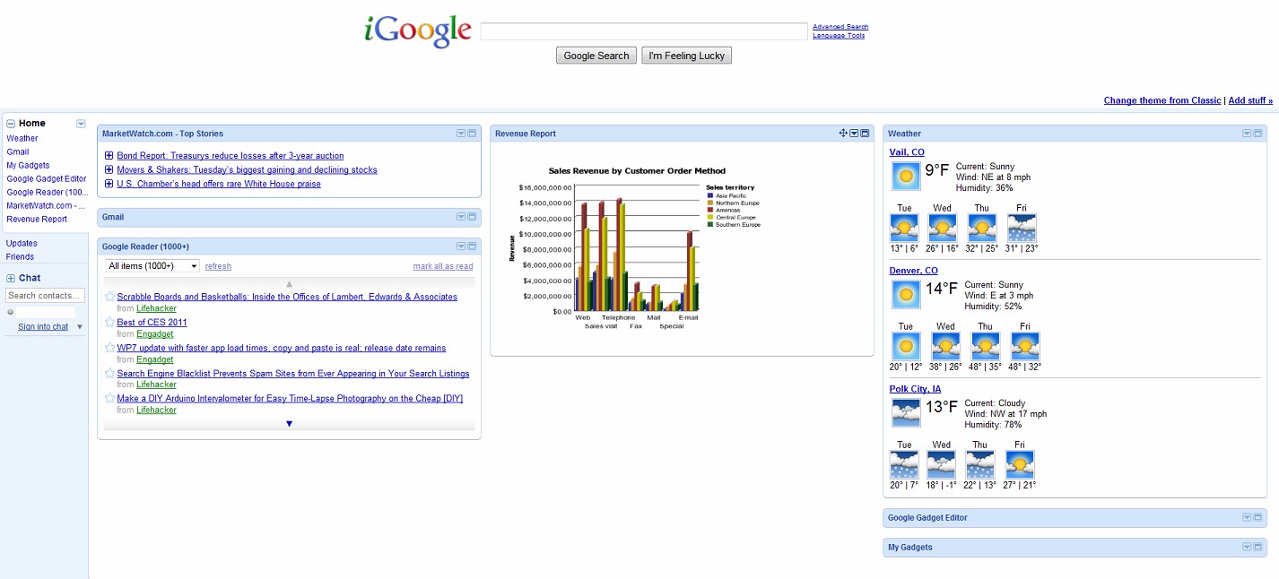Open the Home tab dropdown menu arrow
The image size is (1279, 579).
(81, 124)
